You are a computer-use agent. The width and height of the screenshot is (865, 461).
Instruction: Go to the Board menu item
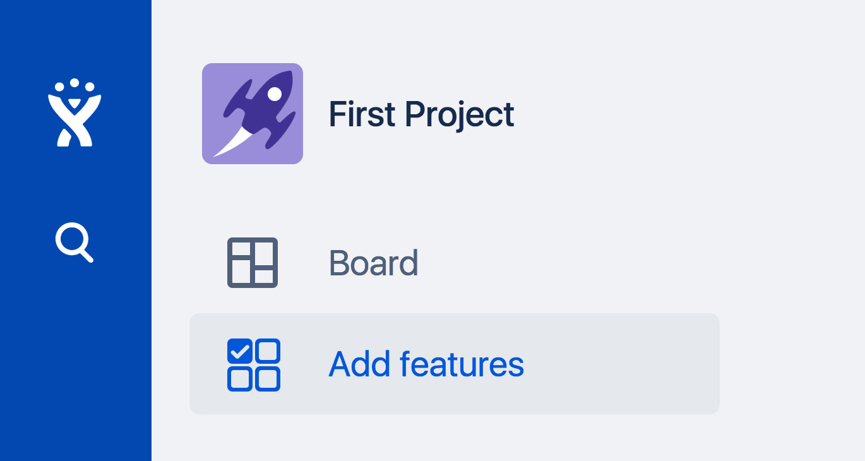373,263
